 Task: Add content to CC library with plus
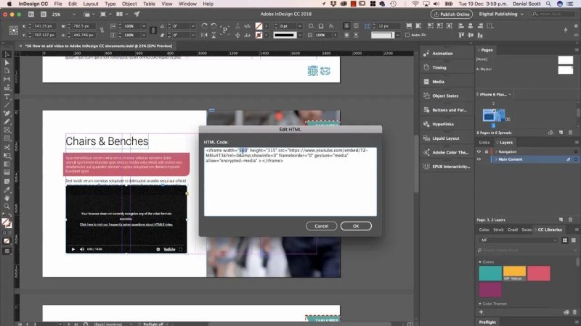(x=481, y=312)
